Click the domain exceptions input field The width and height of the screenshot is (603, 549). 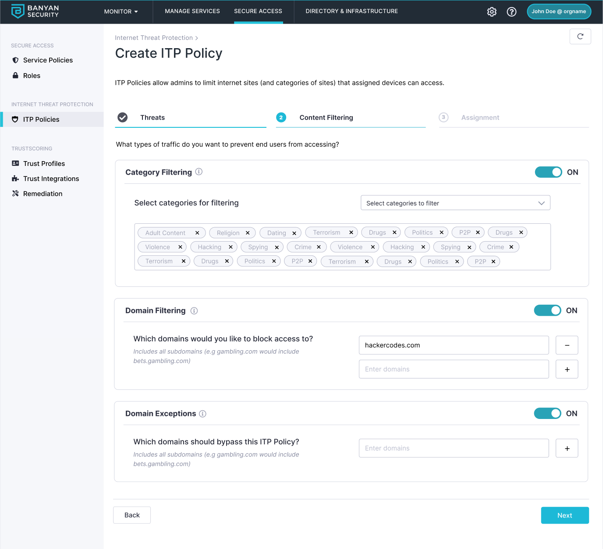[x=454, y=448]
